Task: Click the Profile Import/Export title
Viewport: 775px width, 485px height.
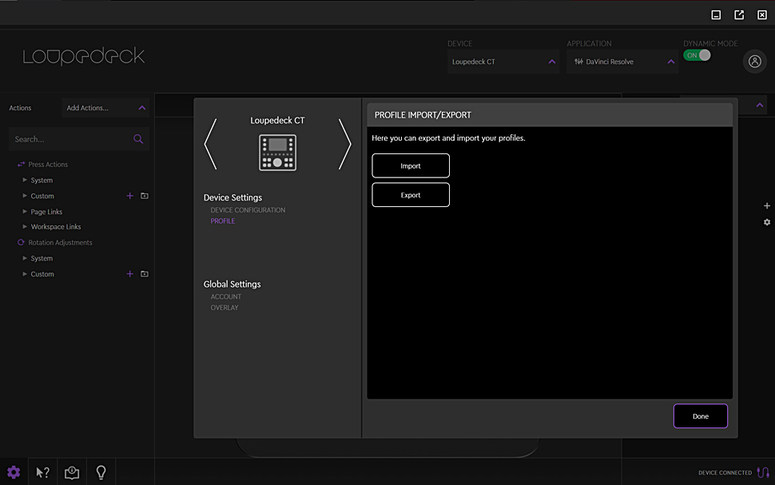Action: point(423,115)
